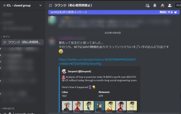This screenshot has height=114, width=181.
Task: Collapse the PROJECTS category
Action: [8, 109]
